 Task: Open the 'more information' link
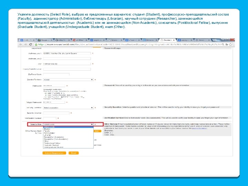[x=199, y=128]
